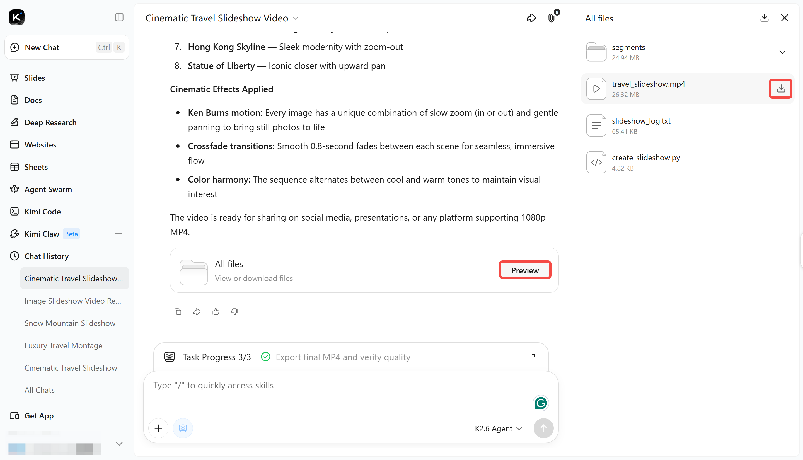Open the chat title dropdown
The width and height of the screenshot is (803, 460).
pos(296,18)
